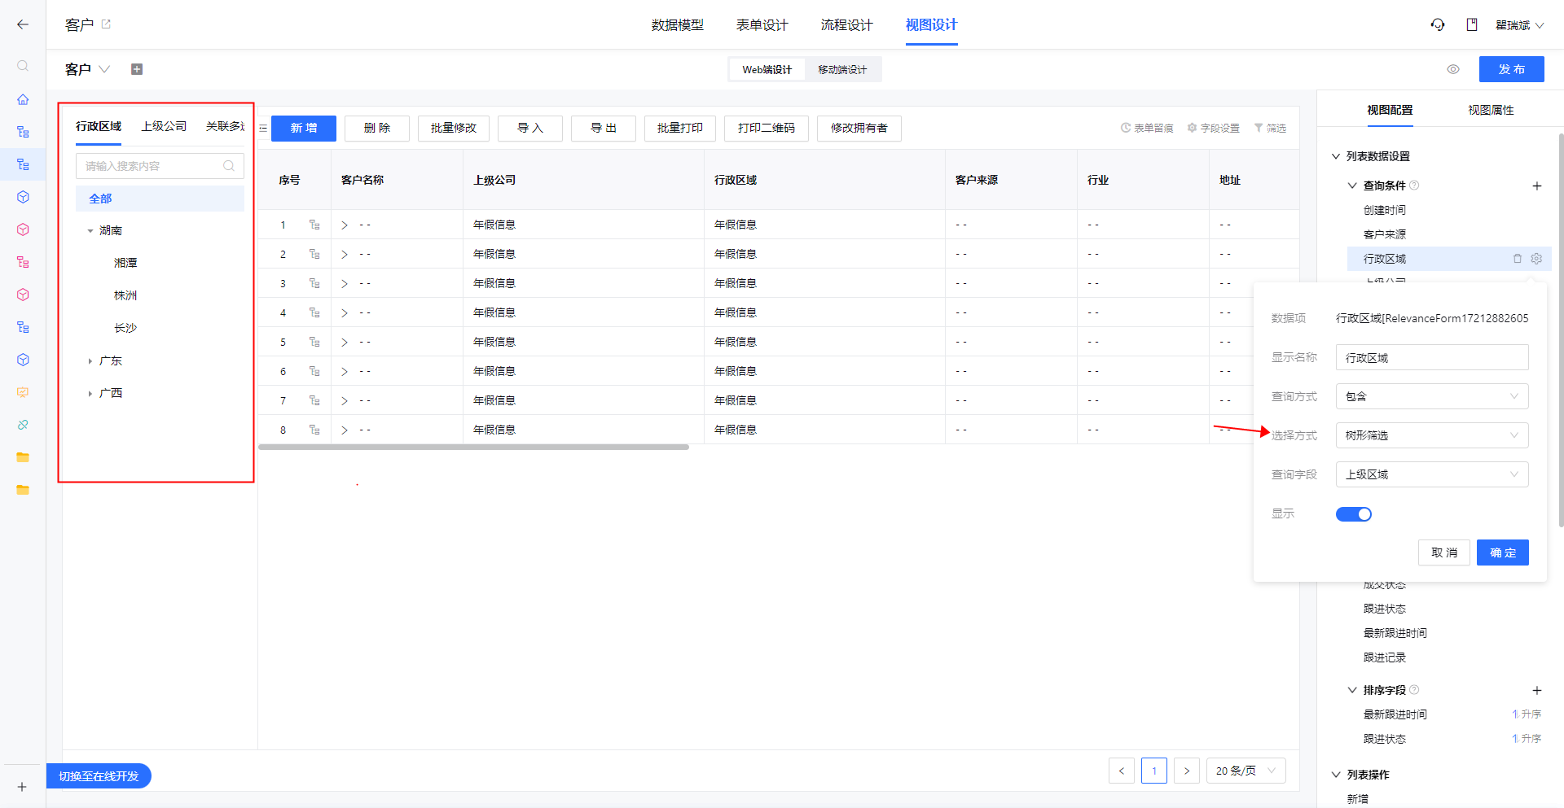Open the headset support icon
Screen dimensions: 1564x808
pos(1438,24)
